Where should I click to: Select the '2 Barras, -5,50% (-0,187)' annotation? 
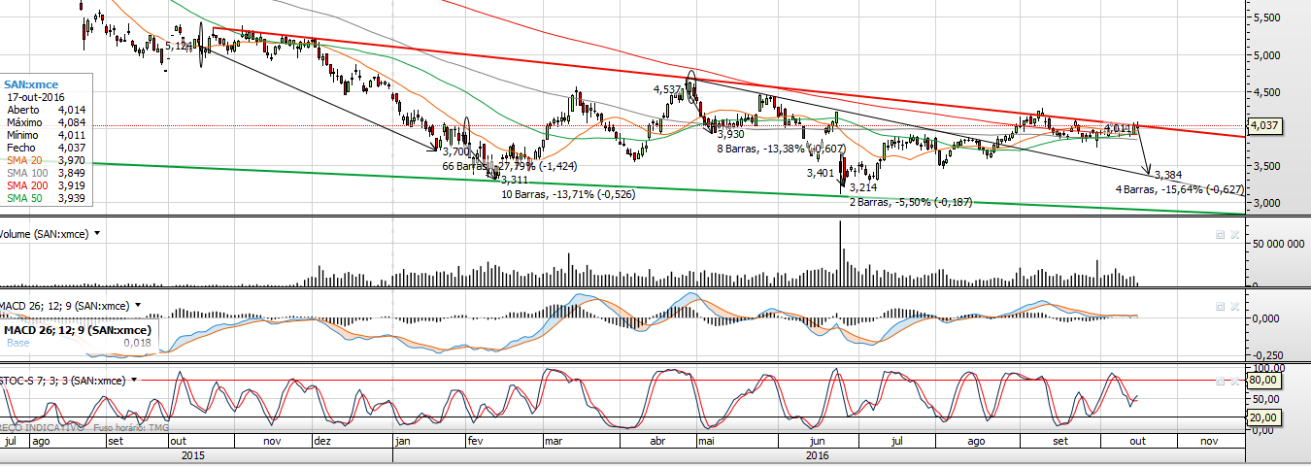coord(911,202)
